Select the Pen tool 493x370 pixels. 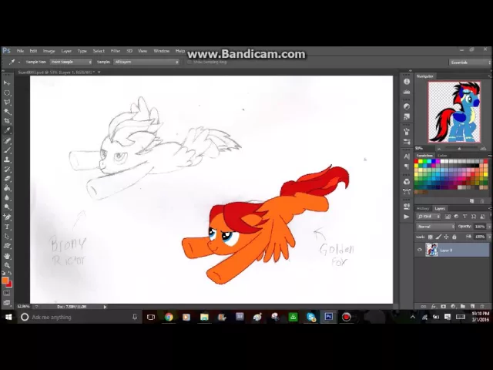tap(7, 217)
